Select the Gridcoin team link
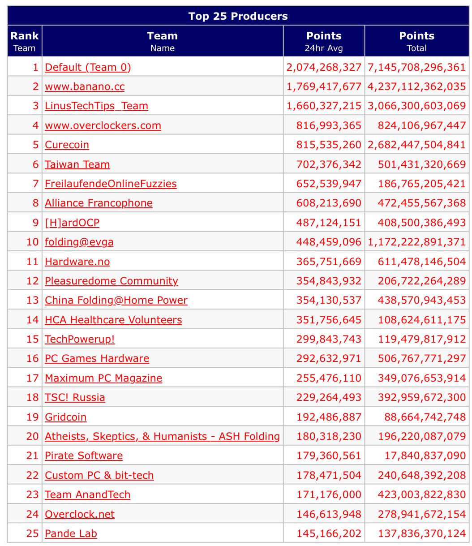The height and width of the screenshot is (546, 472). point(65,417)
